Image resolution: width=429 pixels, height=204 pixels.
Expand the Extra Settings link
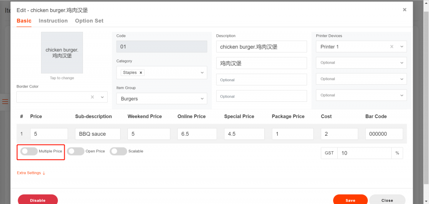(x=31, y=173)
